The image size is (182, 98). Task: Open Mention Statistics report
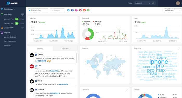tap(10, 37)
